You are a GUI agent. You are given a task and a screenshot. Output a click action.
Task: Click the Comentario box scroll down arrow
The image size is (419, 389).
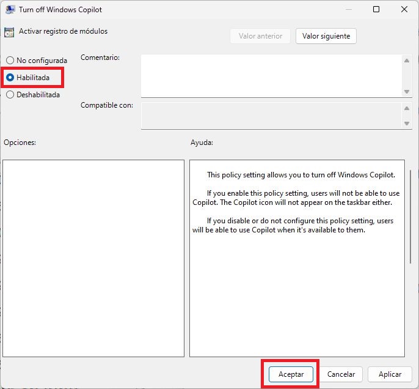[407, 92]
